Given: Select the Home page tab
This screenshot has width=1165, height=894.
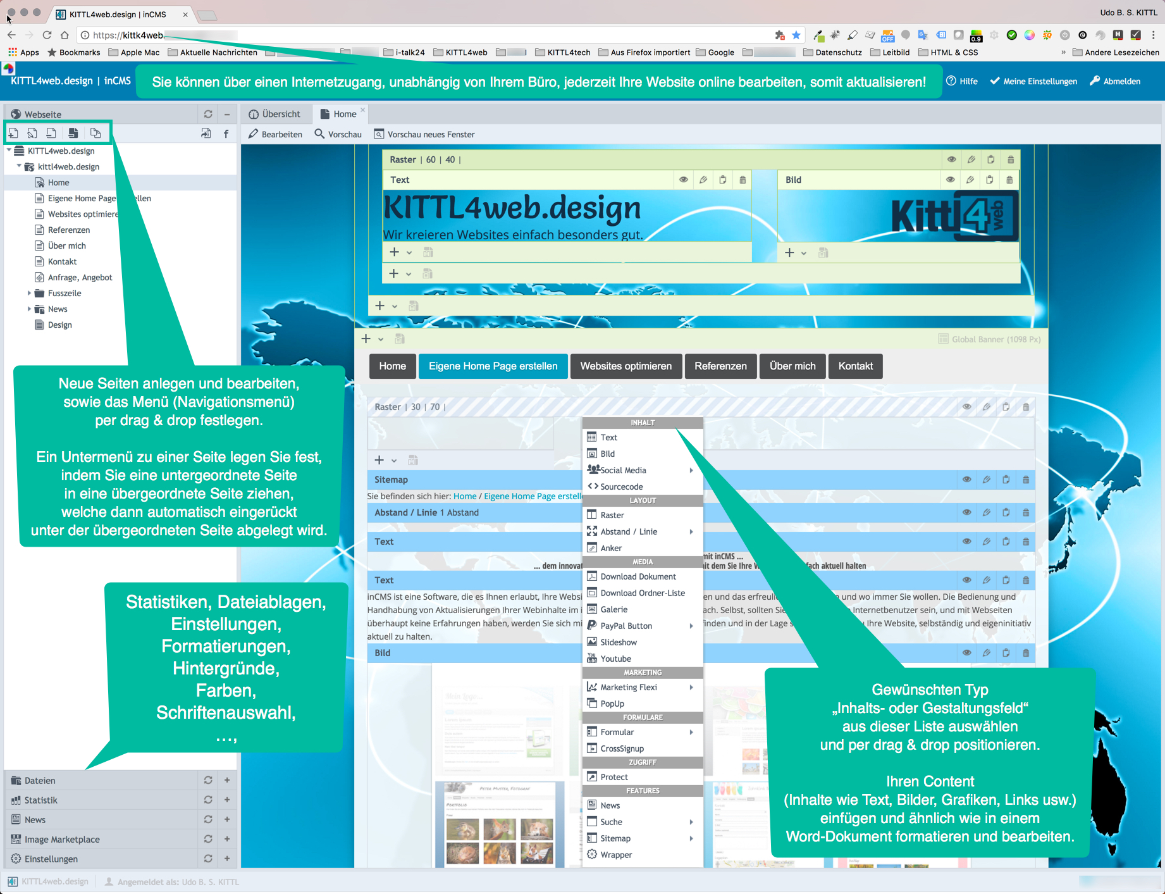Looking at the screenshot, I should 339,114.
